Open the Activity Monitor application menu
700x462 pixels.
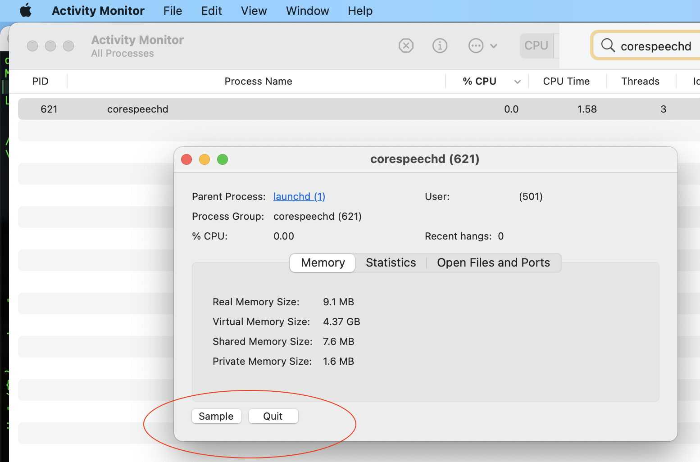pyautogui.click(x=98, y=11)
